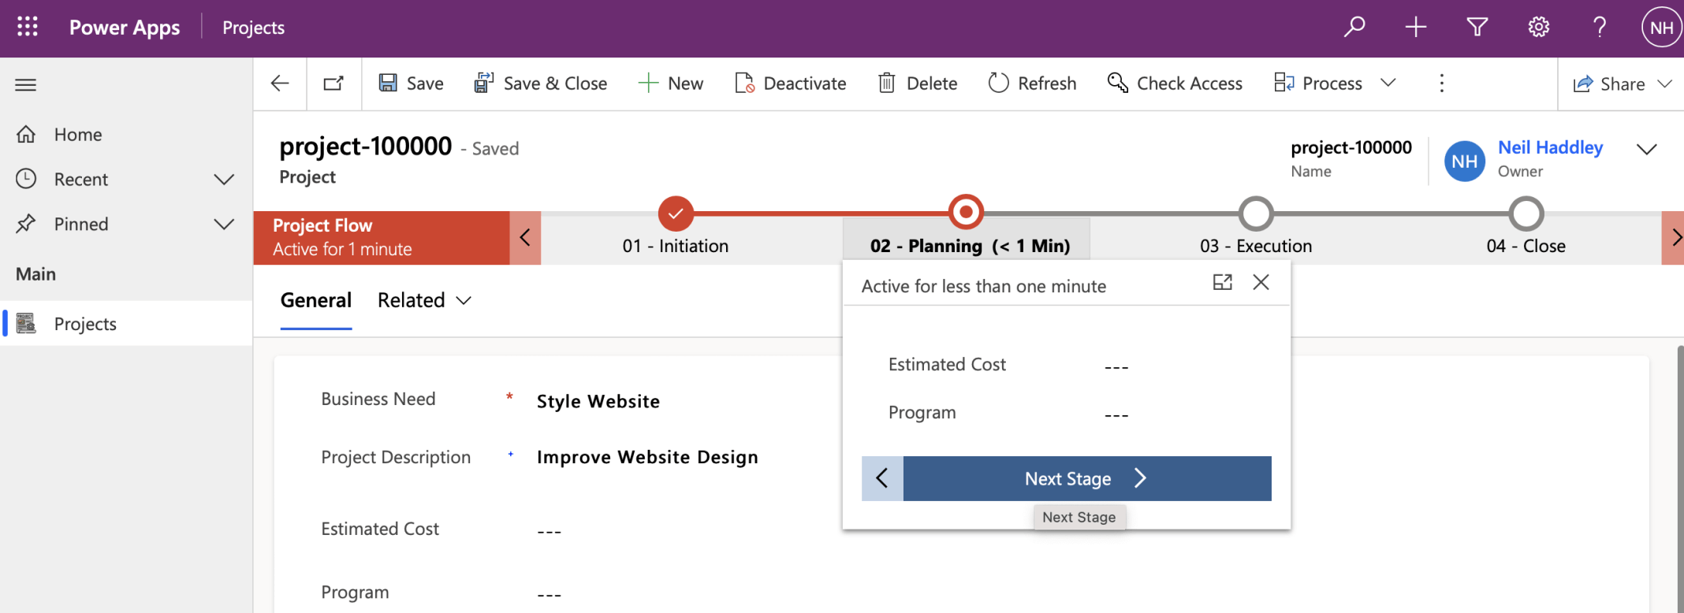Open the Related tab dropdown
This screenshot has width=1684, height=613.
[x=424, y=300]
